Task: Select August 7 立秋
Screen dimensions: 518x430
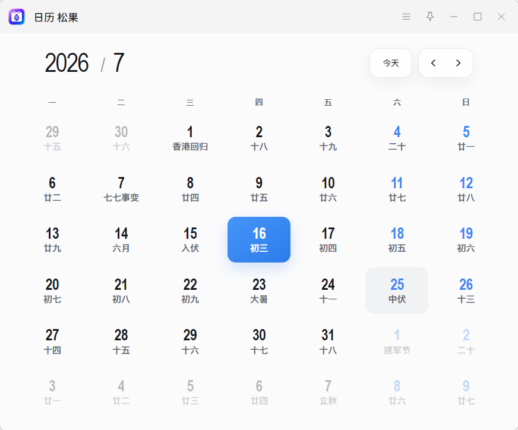Action: point(328,393)
